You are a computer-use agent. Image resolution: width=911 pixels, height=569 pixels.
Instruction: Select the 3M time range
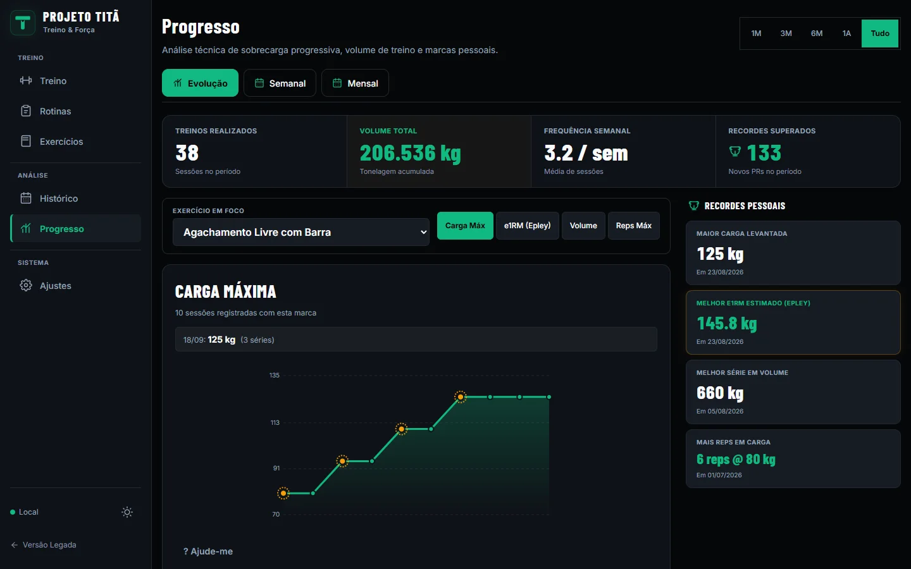pos(786,34)
